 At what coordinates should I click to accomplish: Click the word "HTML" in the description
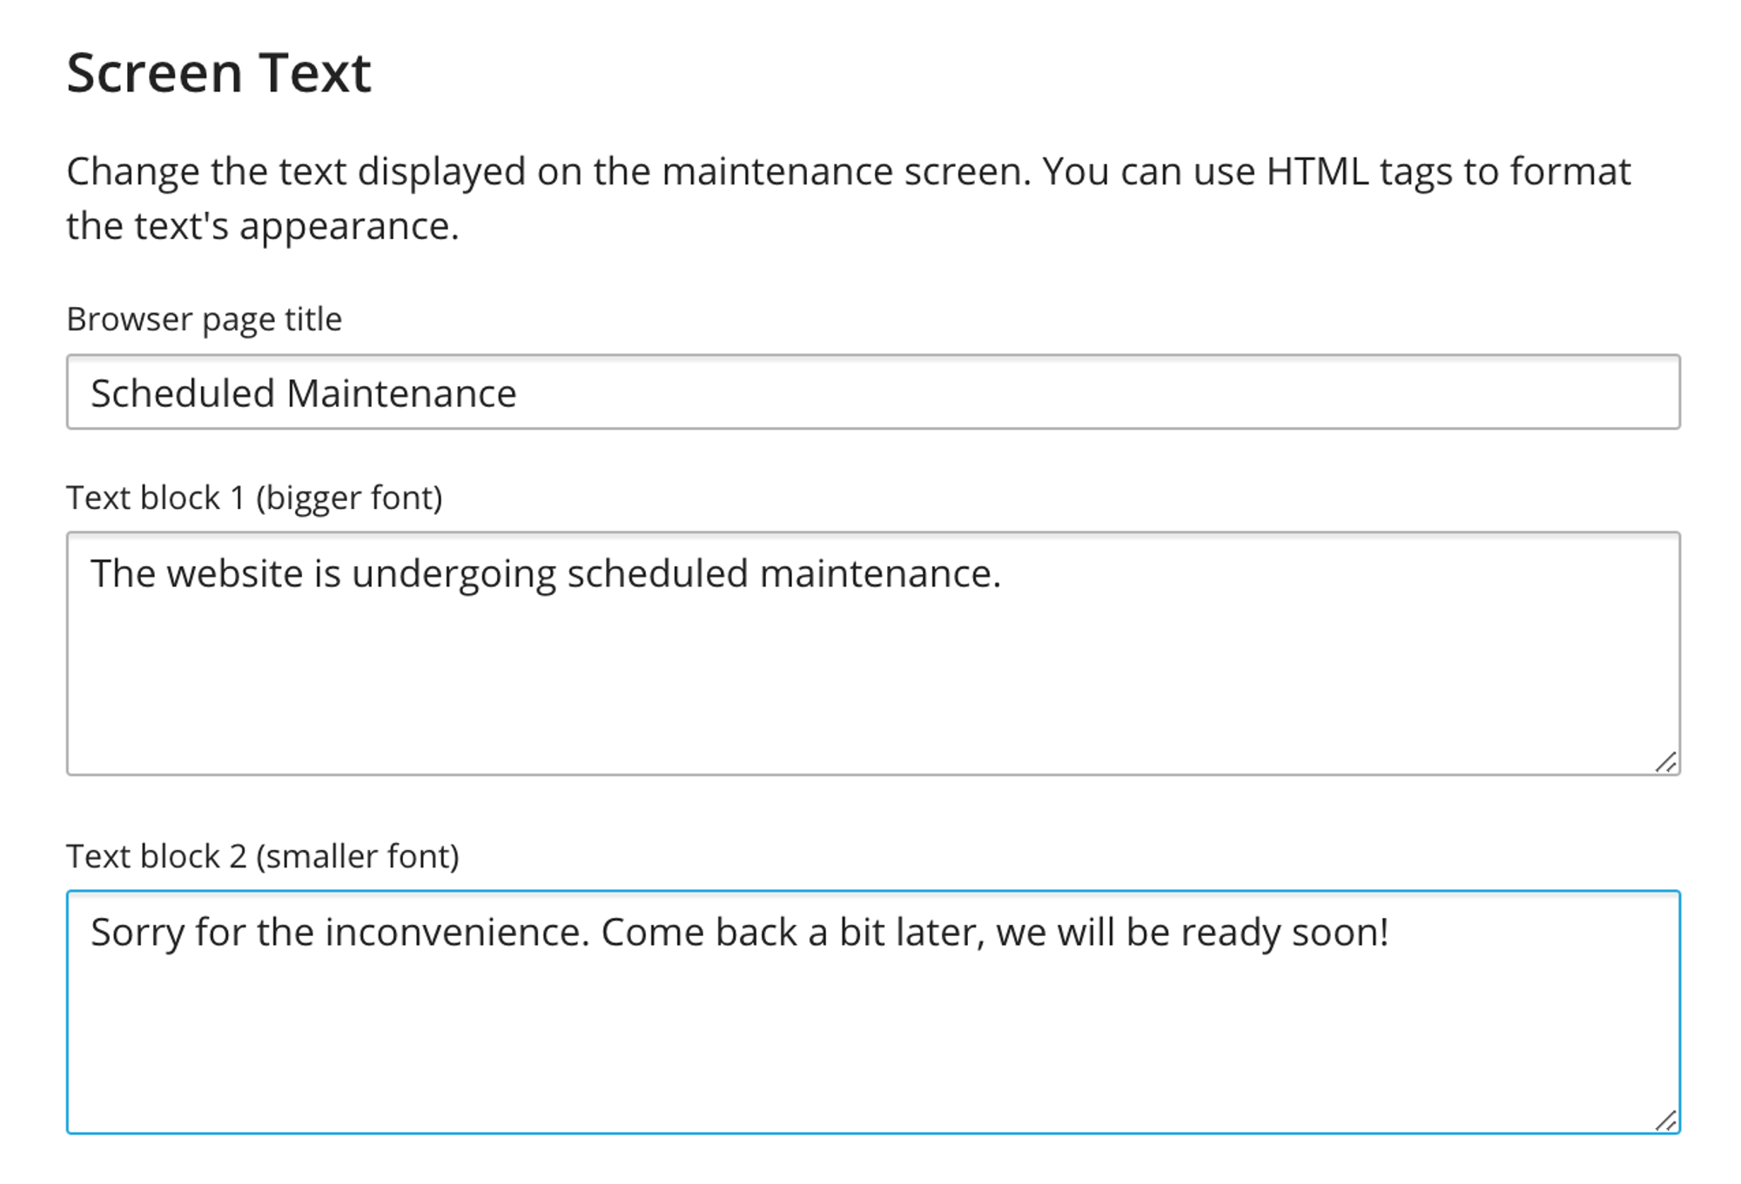(x=1318, y=171)
